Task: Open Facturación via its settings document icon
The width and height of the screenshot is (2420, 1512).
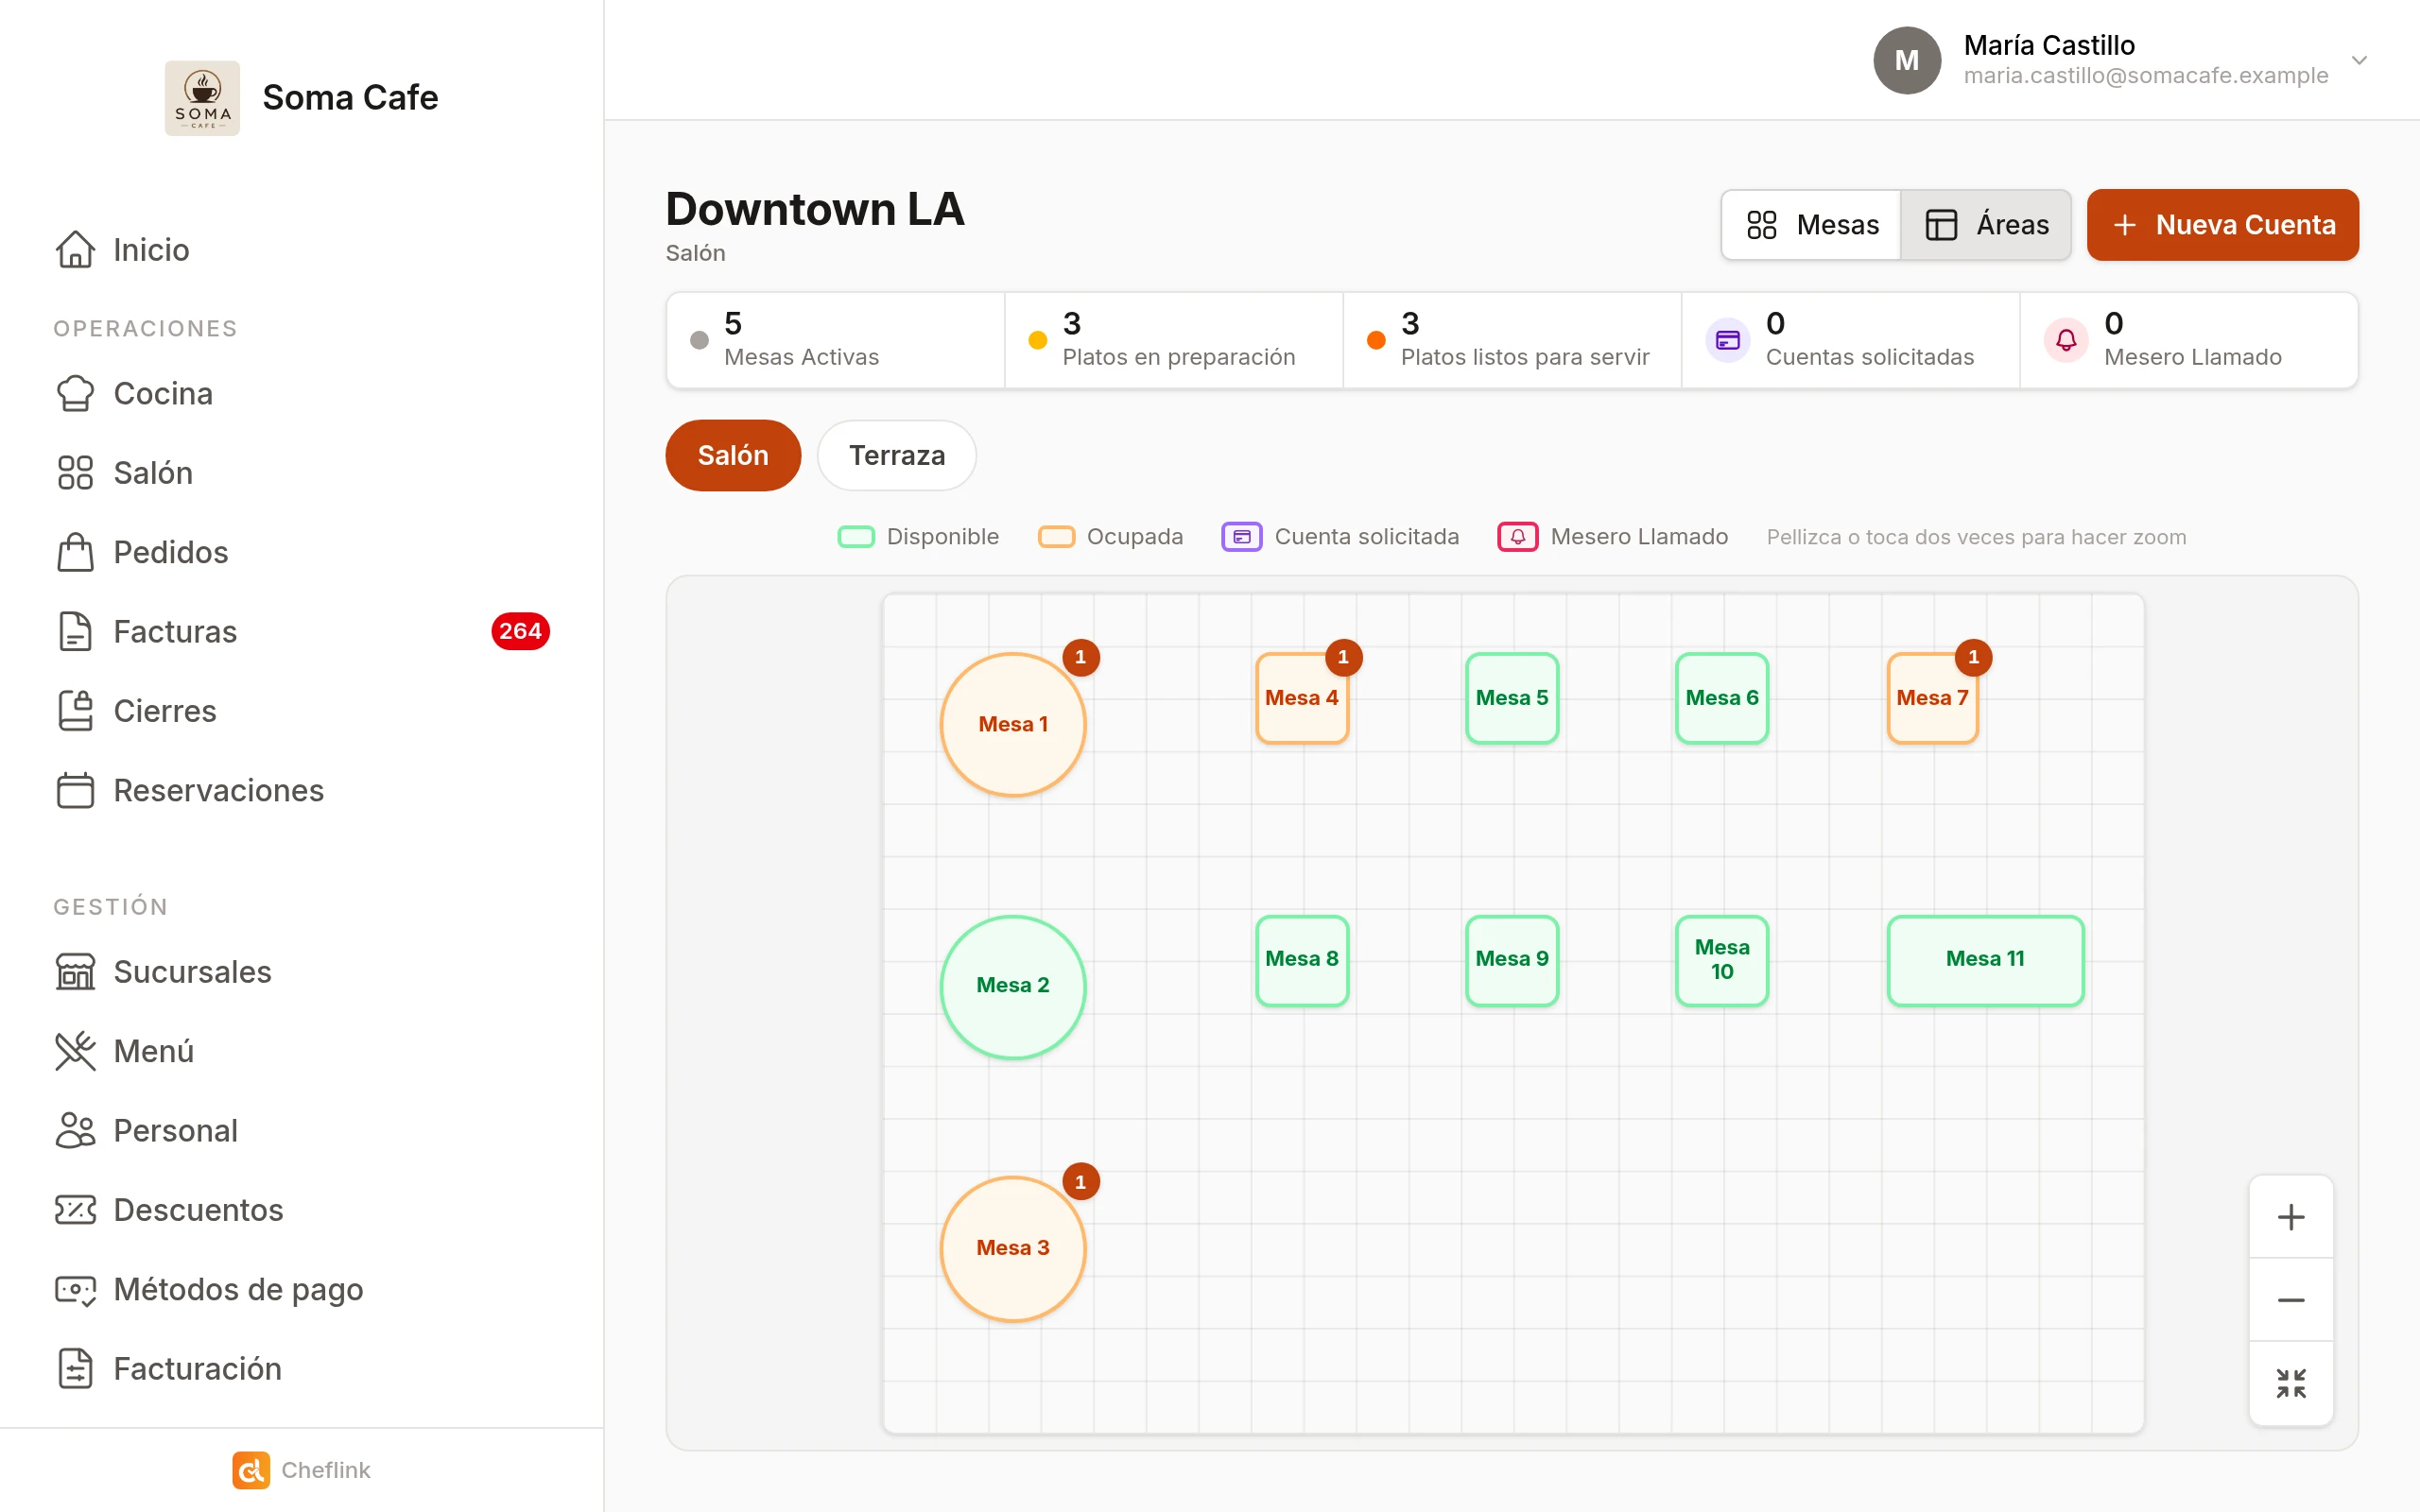Action: pos(75,1369)
